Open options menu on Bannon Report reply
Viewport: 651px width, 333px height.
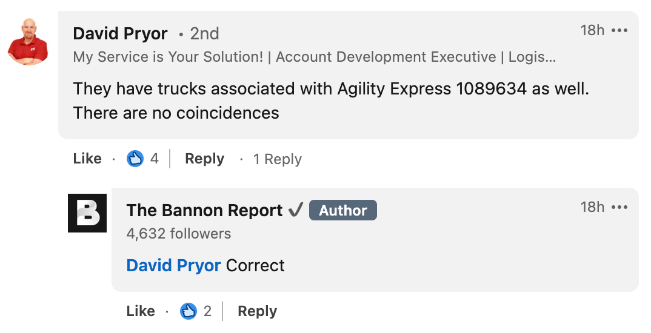pos(619,207)
